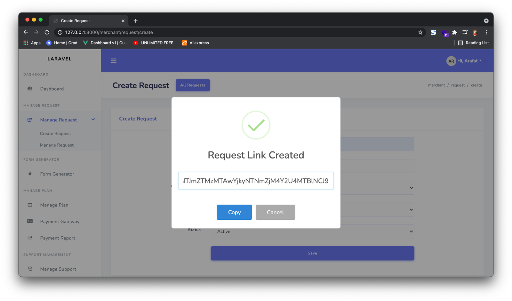
Task: Click the generated request link text field
Action: 256,181
